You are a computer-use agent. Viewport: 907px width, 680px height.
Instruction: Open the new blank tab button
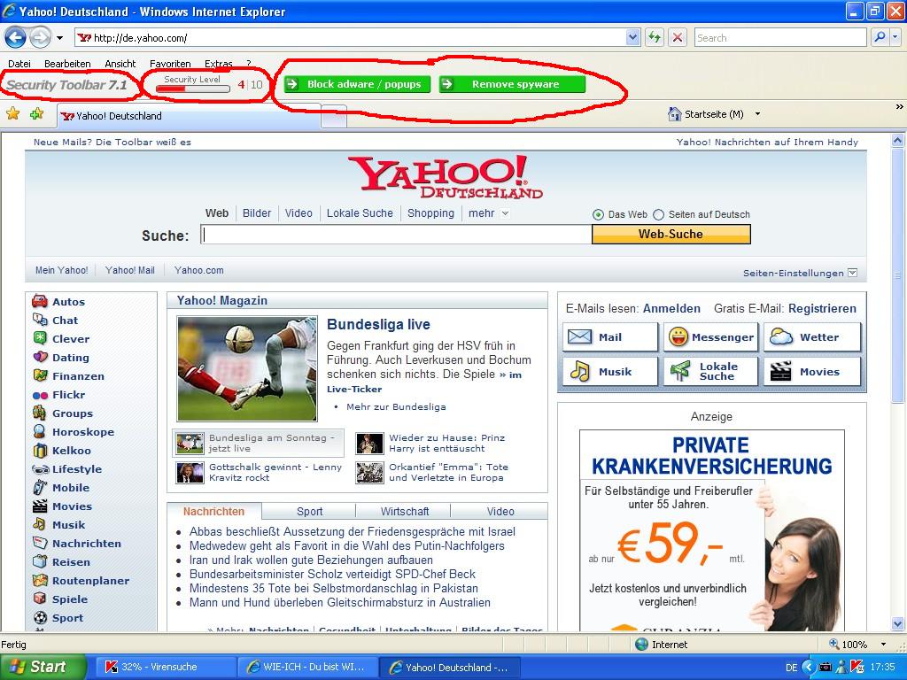coord(334,116)
